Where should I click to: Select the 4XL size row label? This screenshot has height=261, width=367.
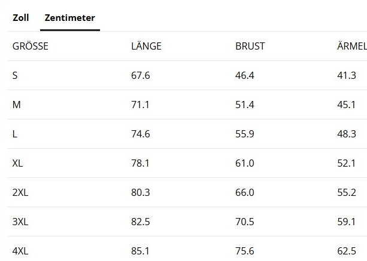[x=20, y=251]
